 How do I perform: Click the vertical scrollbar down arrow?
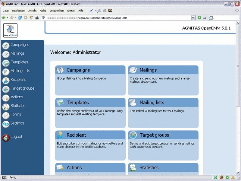pos(238,173)
